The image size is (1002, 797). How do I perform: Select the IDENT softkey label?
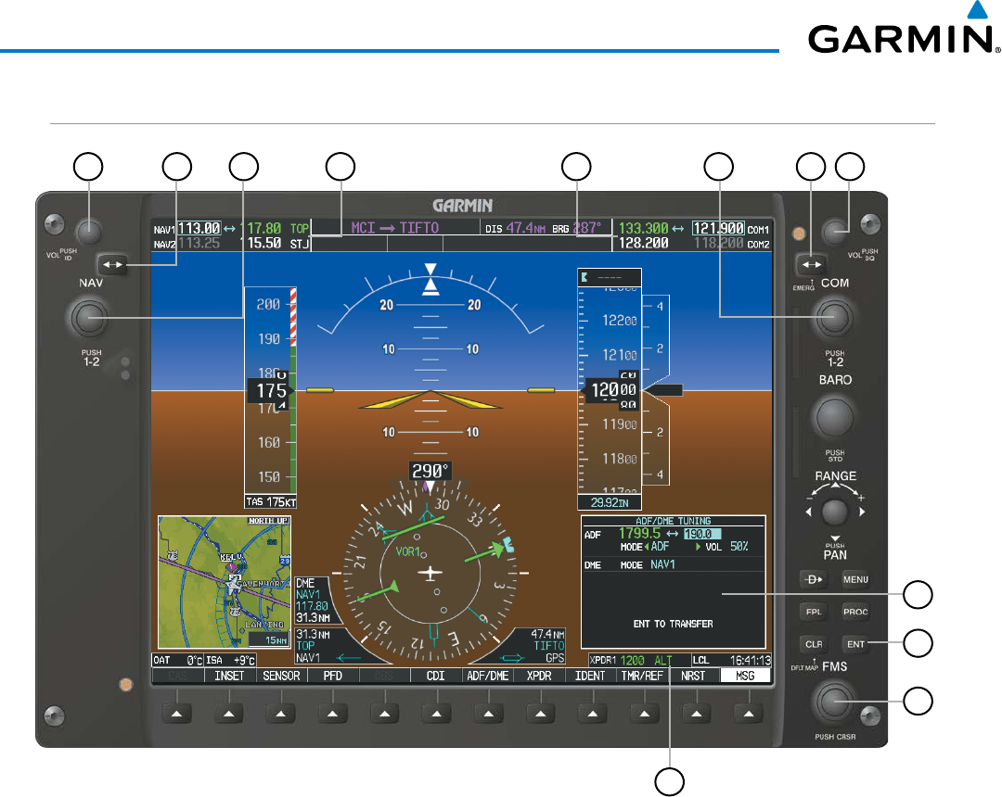(x=590, y=676)
